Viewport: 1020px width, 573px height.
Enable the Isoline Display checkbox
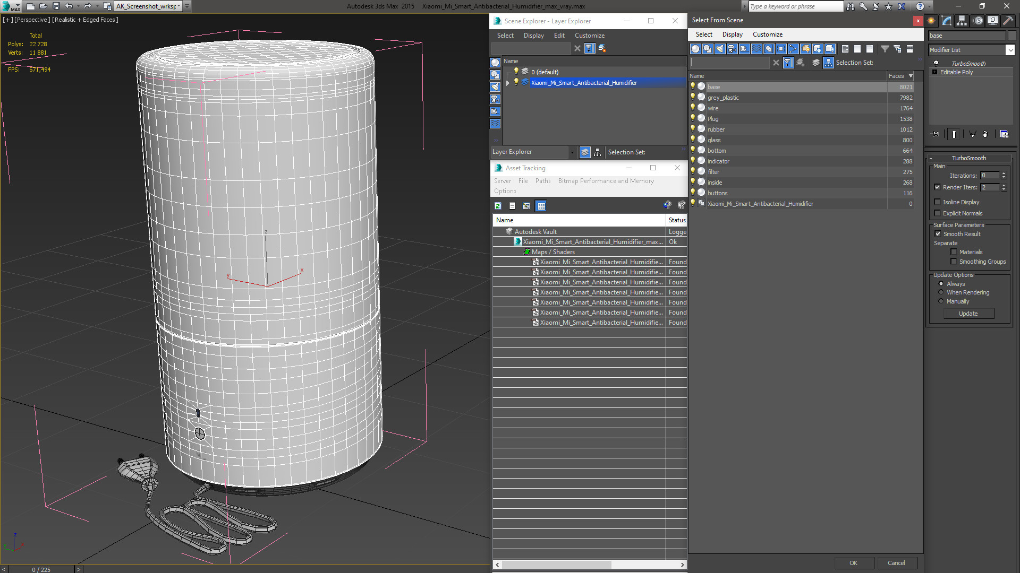[938, 202]
